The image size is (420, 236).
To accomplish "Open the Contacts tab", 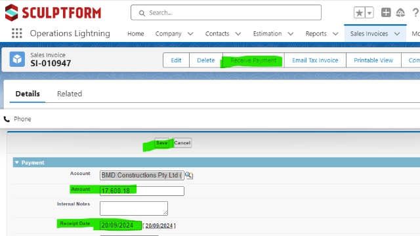I will tap(217, 33).
